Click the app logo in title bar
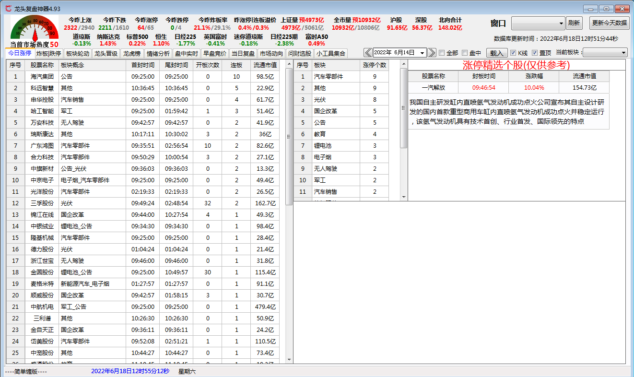This screenshot has width=634, height=377. pos(8,9)
